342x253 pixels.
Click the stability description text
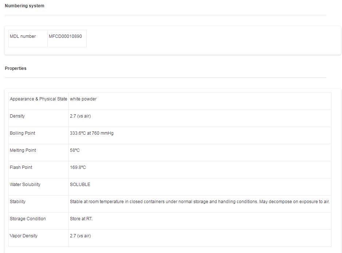pos(200,202)
